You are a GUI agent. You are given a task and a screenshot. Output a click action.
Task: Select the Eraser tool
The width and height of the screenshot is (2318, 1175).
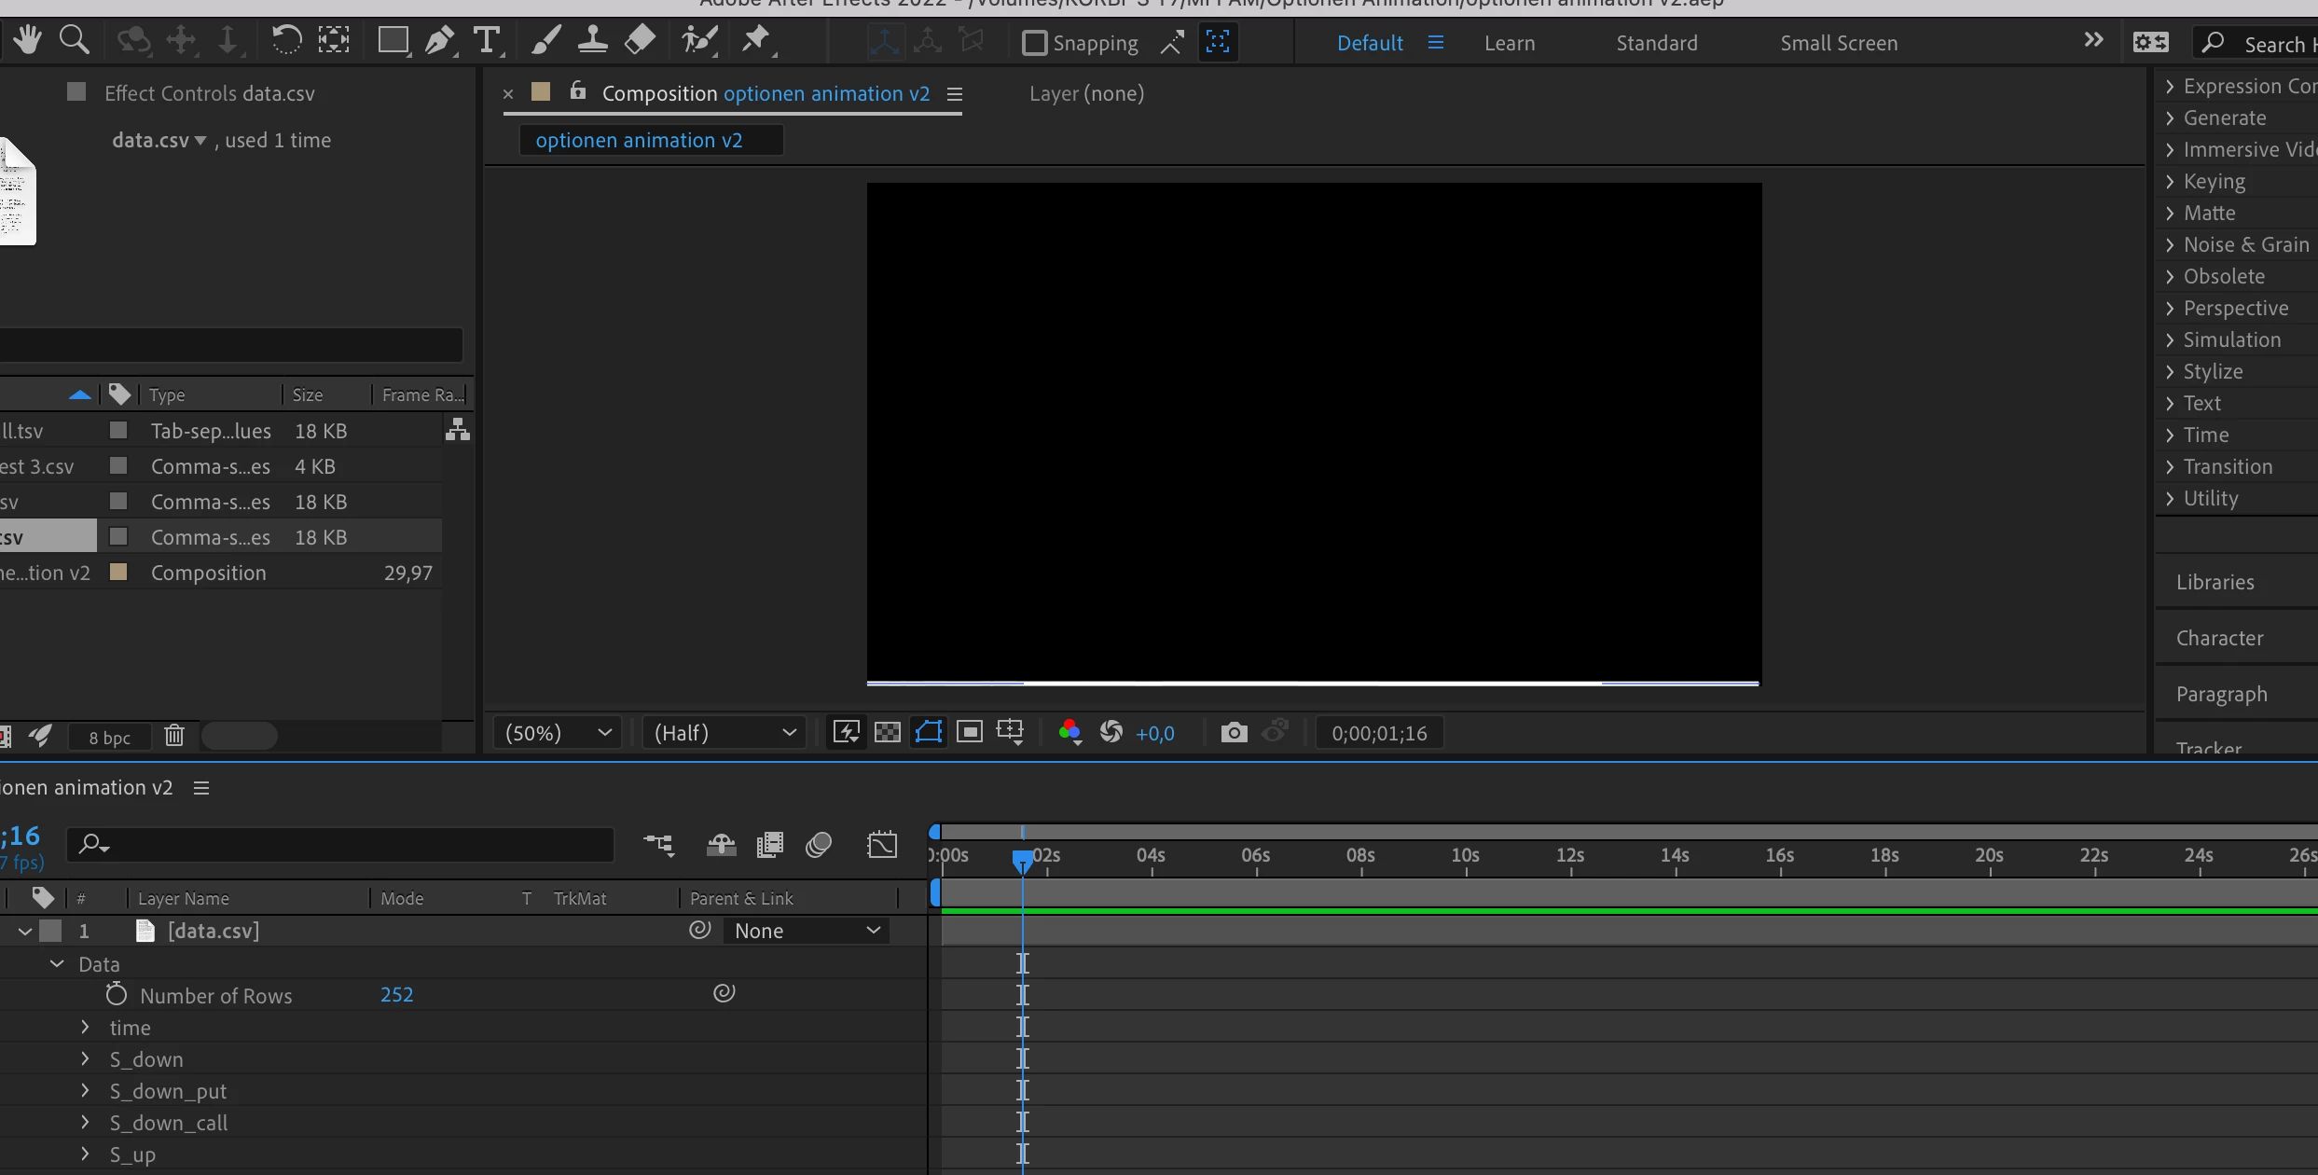tap(640, 40)
